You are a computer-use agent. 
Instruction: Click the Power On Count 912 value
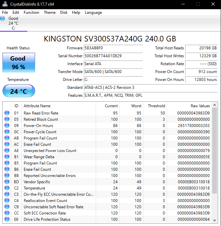[x=201, y=72]
